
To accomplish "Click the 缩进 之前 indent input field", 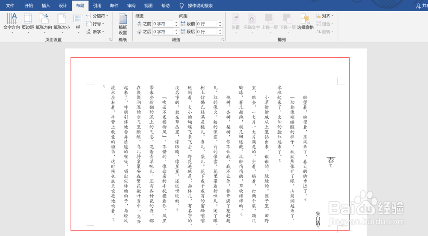I will (163, 24).
